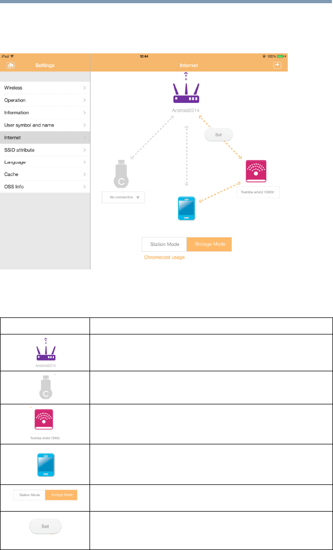Open User symbol and name settings

tap(45, 125)
